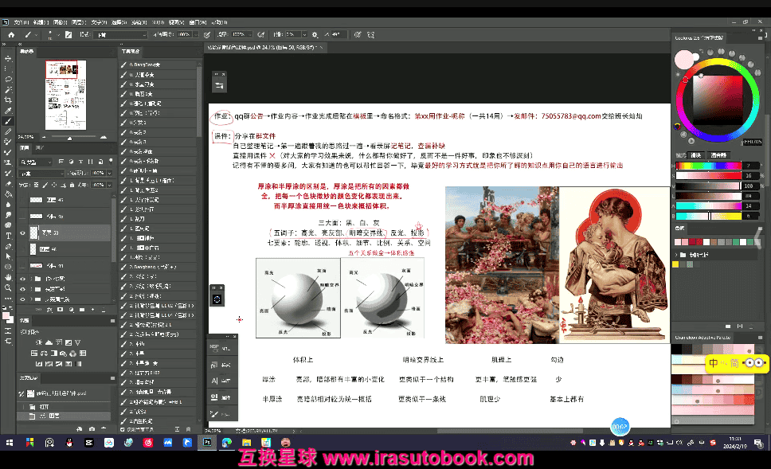Click the Home icon in options bar
Screen dimensions: 771x469
pyautogui.click(x=11, y=34)
